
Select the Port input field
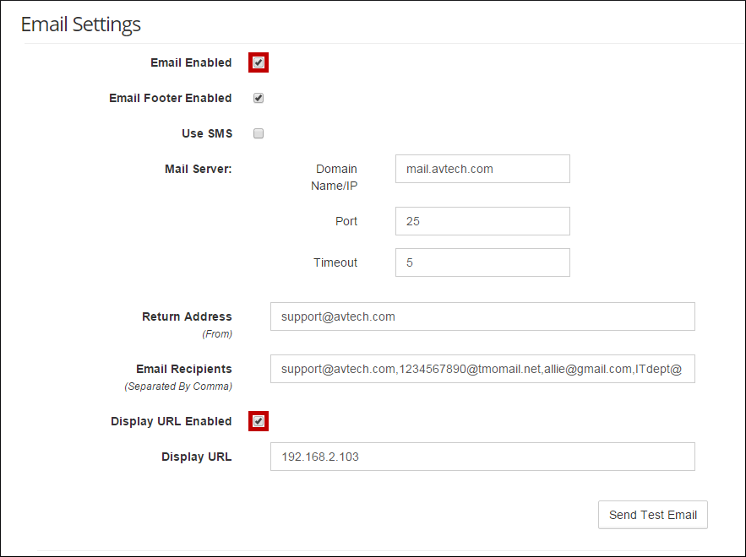(482, 221)
